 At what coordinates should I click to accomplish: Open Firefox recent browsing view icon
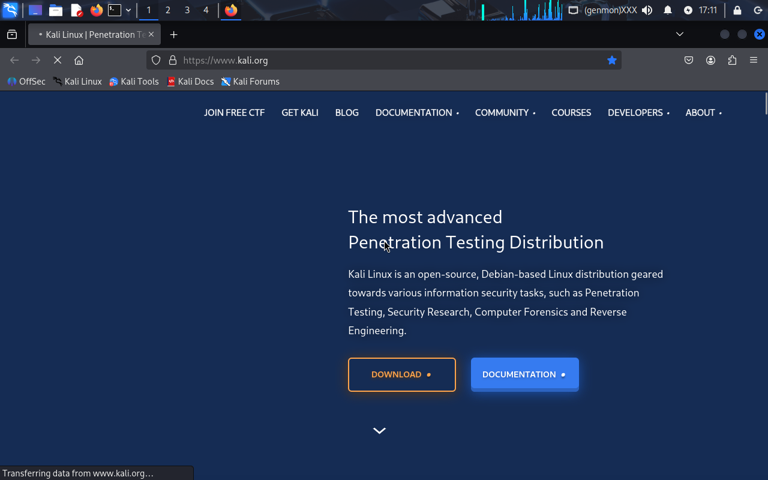tap(12, 35)
